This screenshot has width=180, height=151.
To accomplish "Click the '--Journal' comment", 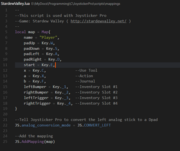I will pyautogui.click(x=85, y=81).
